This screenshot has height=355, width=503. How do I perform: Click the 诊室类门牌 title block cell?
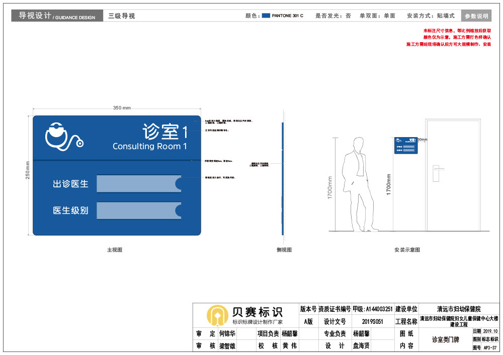coord(445,340)
